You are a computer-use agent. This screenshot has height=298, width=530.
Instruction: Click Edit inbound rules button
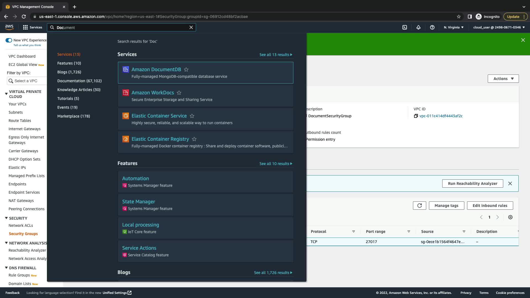coord(490,206)
